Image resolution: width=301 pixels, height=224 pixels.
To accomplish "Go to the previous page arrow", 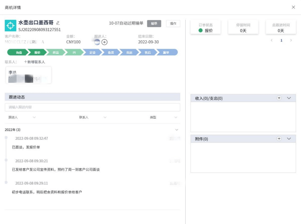I will pos(272,40).
